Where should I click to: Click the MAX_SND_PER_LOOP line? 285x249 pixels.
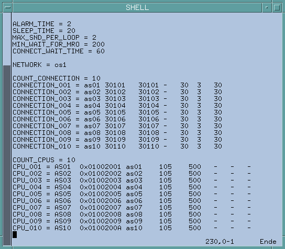[54, 38]
